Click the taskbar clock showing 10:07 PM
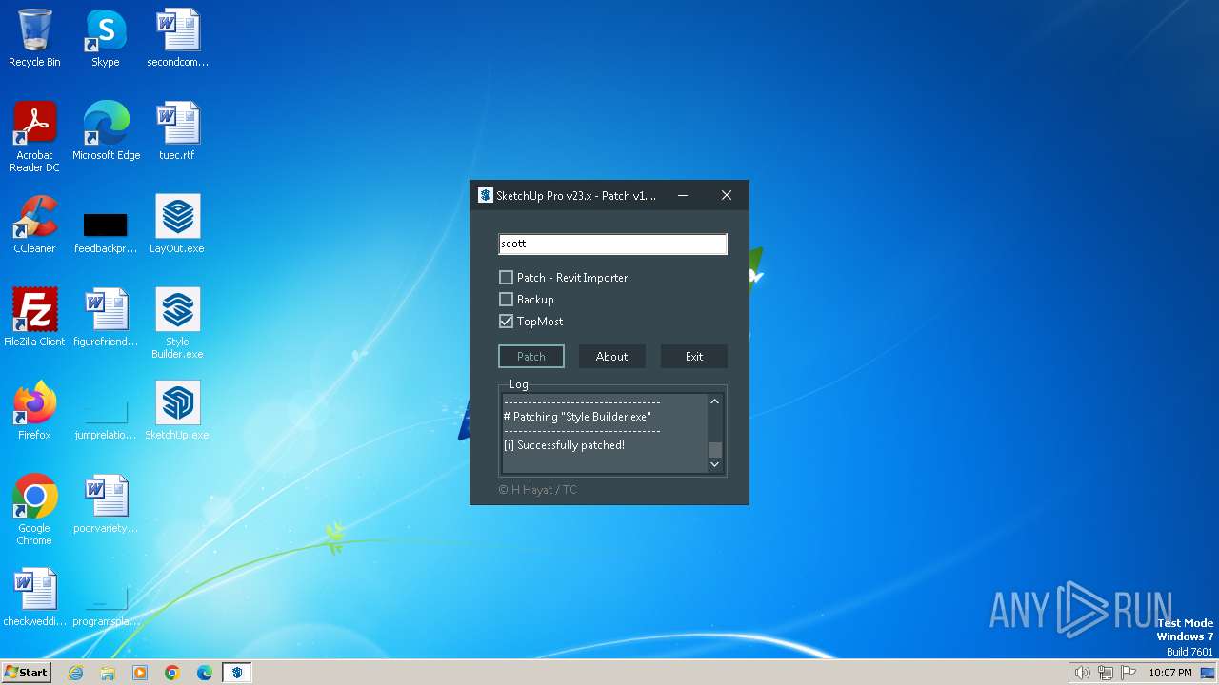This screenshot has width=1219, height=685. [1169, 673]
